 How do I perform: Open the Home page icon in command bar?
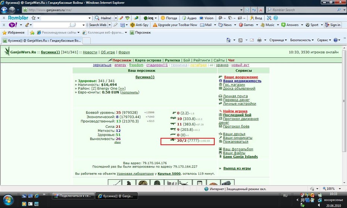[228, 40]
